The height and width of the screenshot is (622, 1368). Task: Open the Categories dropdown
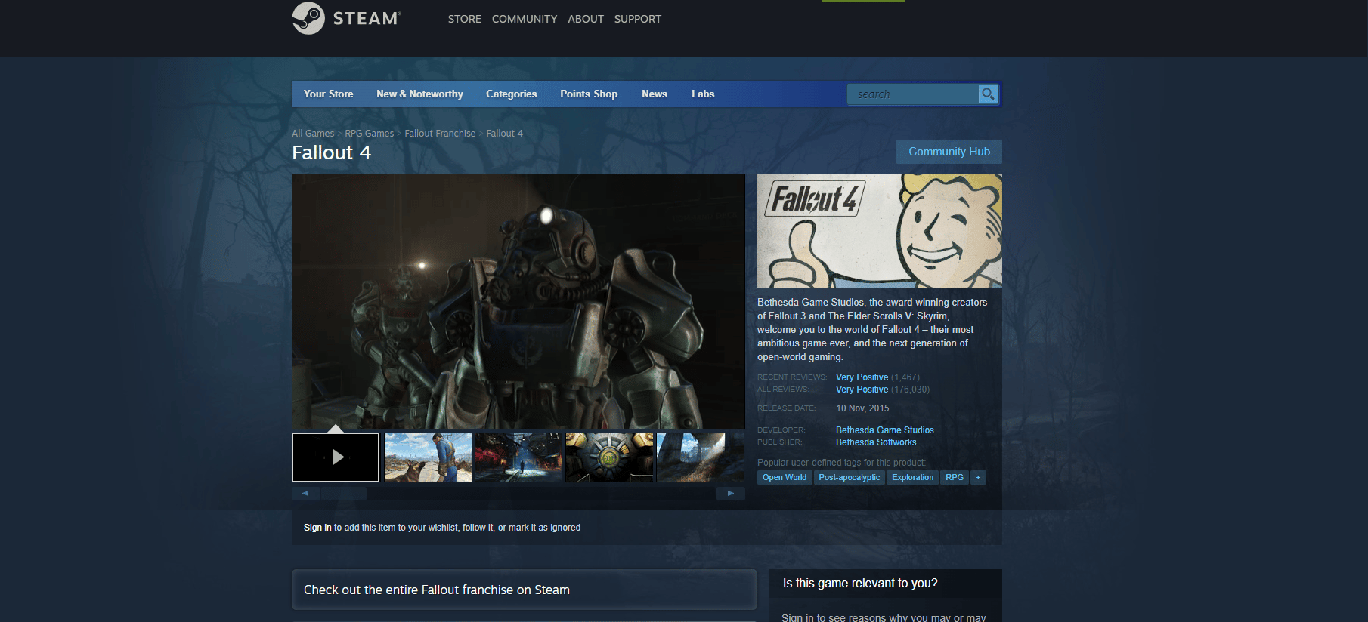[511, 94]
